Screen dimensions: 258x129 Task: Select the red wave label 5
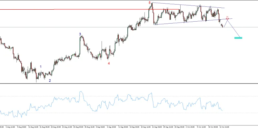point(150,3)
